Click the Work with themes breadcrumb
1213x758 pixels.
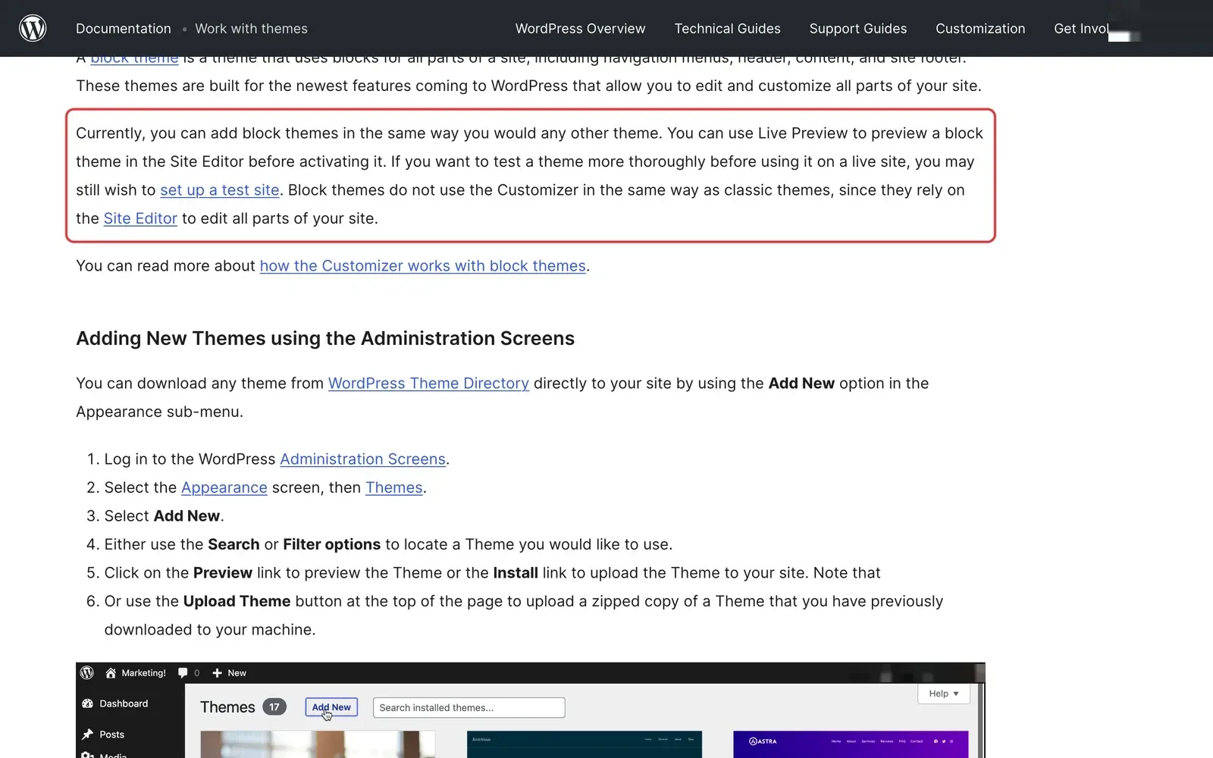click(x=251, y=29)
